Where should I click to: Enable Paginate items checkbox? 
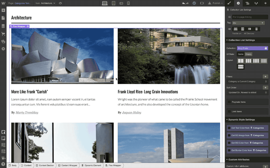229,102
